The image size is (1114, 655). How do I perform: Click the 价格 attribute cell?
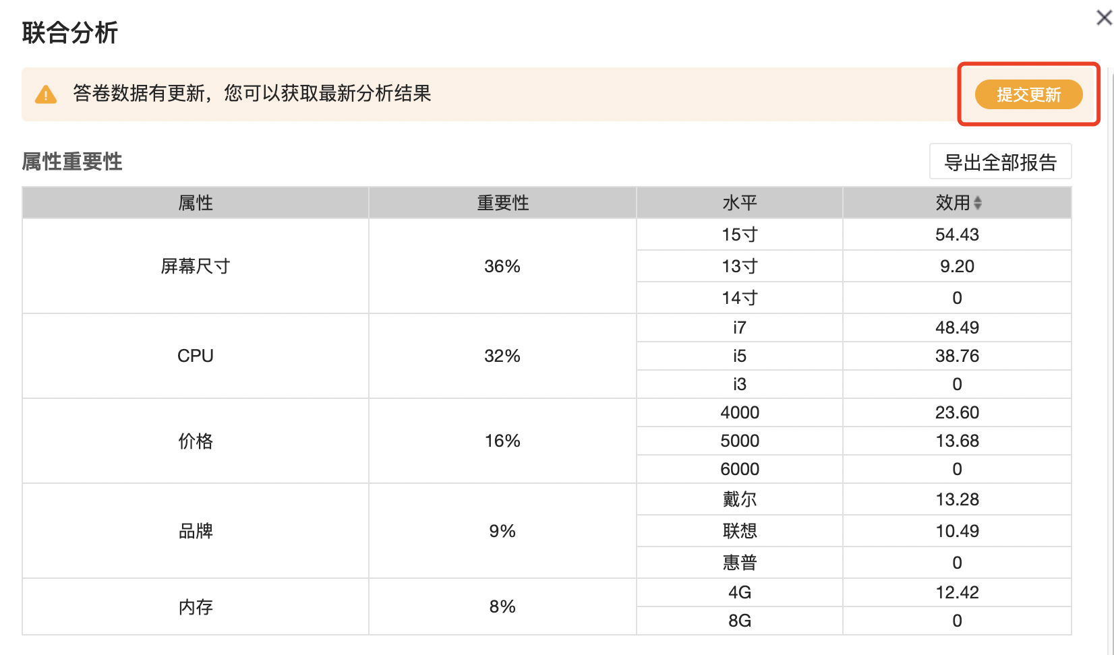click(x=196, y=441)
